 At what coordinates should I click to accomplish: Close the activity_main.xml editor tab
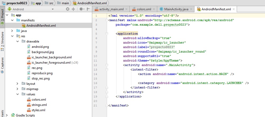click(127, 9)
